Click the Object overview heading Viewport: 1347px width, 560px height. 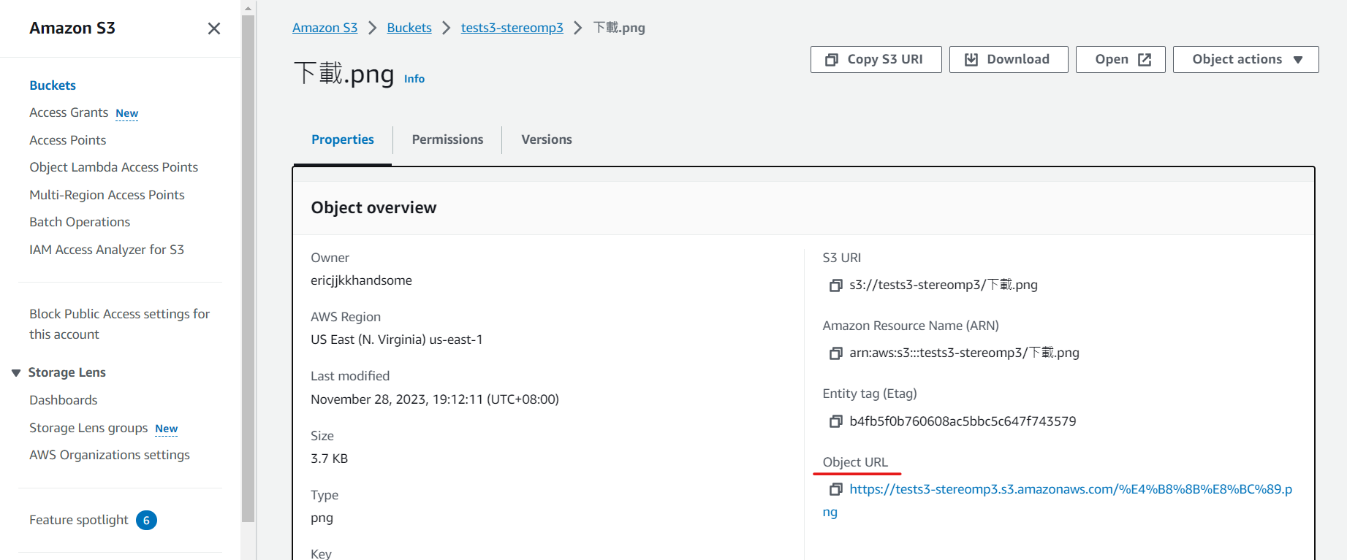(x=373, y=208)
